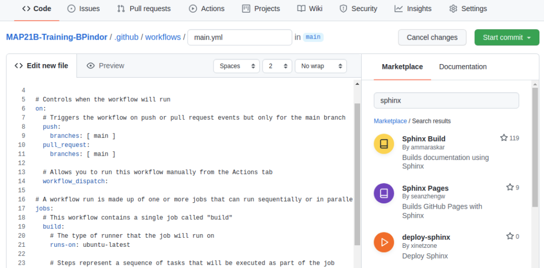Viewport: 544px width, 268px height.
Task: Click the Settings gear icon
Action: pos(453,8)
